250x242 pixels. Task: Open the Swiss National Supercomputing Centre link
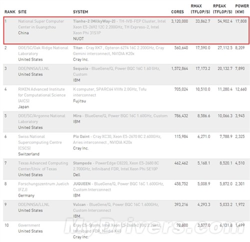coord(40,142)
